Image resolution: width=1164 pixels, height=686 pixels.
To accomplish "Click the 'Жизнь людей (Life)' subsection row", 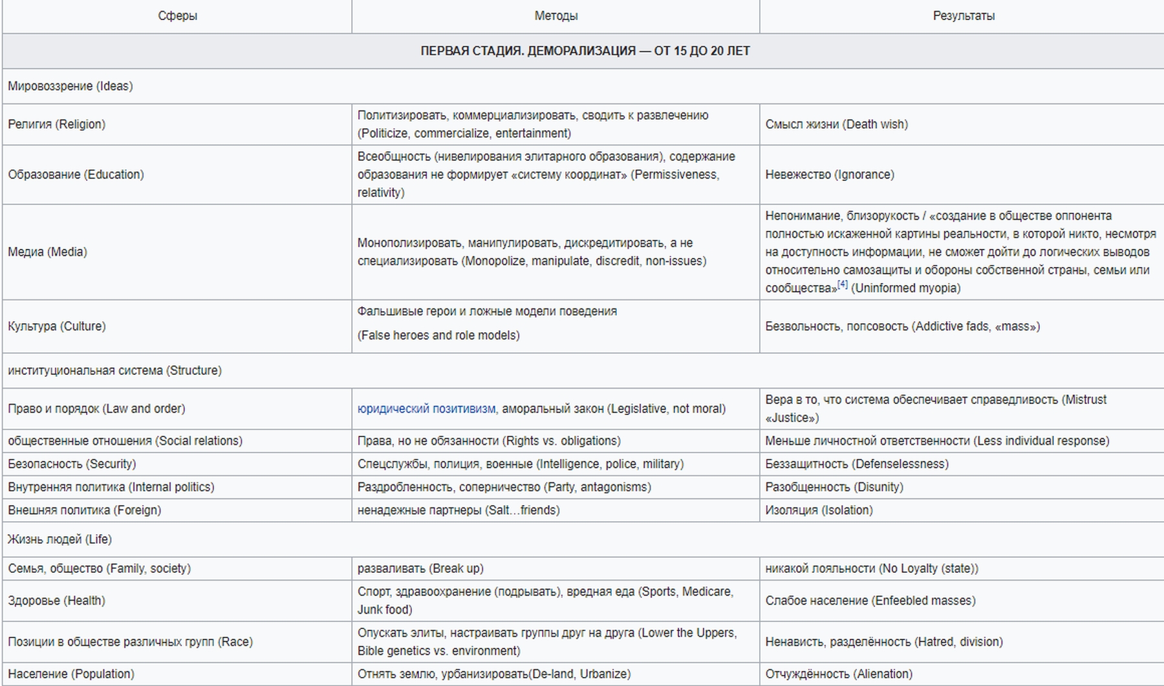I will (x=59, y=539).
